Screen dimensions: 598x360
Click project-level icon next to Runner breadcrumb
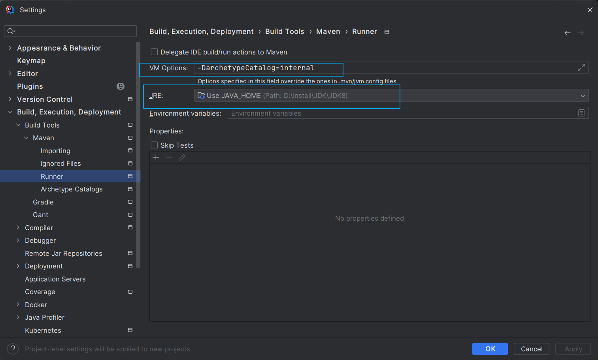coord(387,32)
